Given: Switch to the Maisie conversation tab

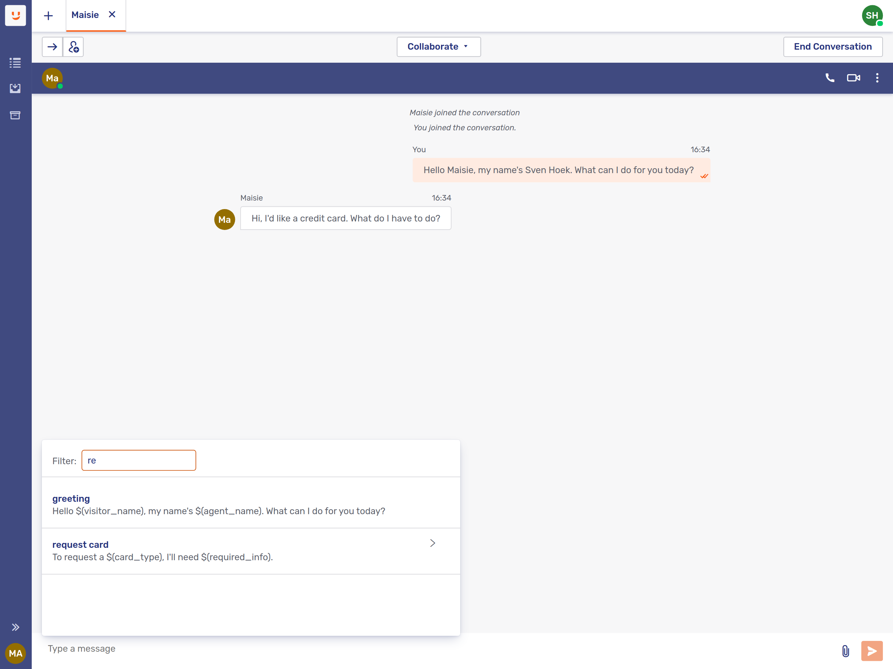Looking at the screenshot, I should [85, 15].
